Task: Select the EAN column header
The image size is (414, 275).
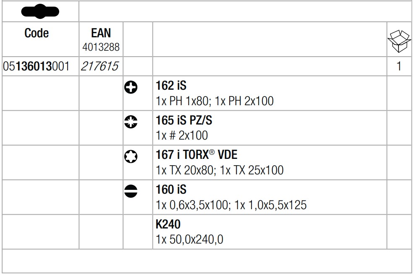Action: (101, 33)
